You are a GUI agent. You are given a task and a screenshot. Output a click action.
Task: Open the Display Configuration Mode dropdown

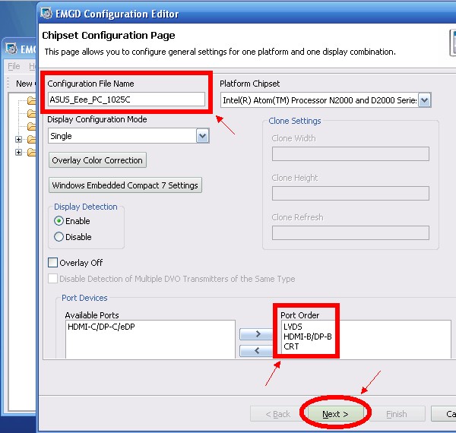click(202, 135)
